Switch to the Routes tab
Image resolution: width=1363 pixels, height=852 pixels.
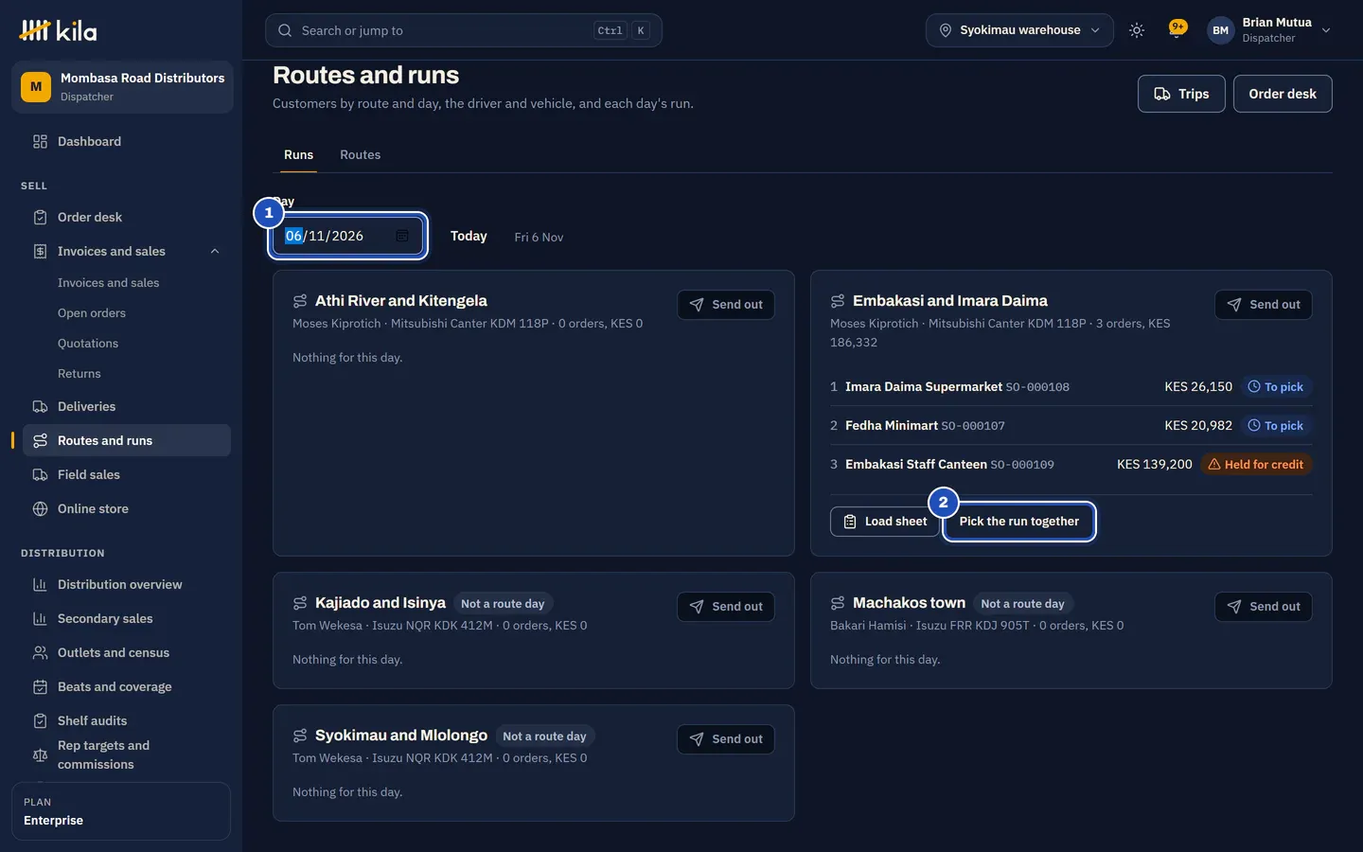coord(360,154)
